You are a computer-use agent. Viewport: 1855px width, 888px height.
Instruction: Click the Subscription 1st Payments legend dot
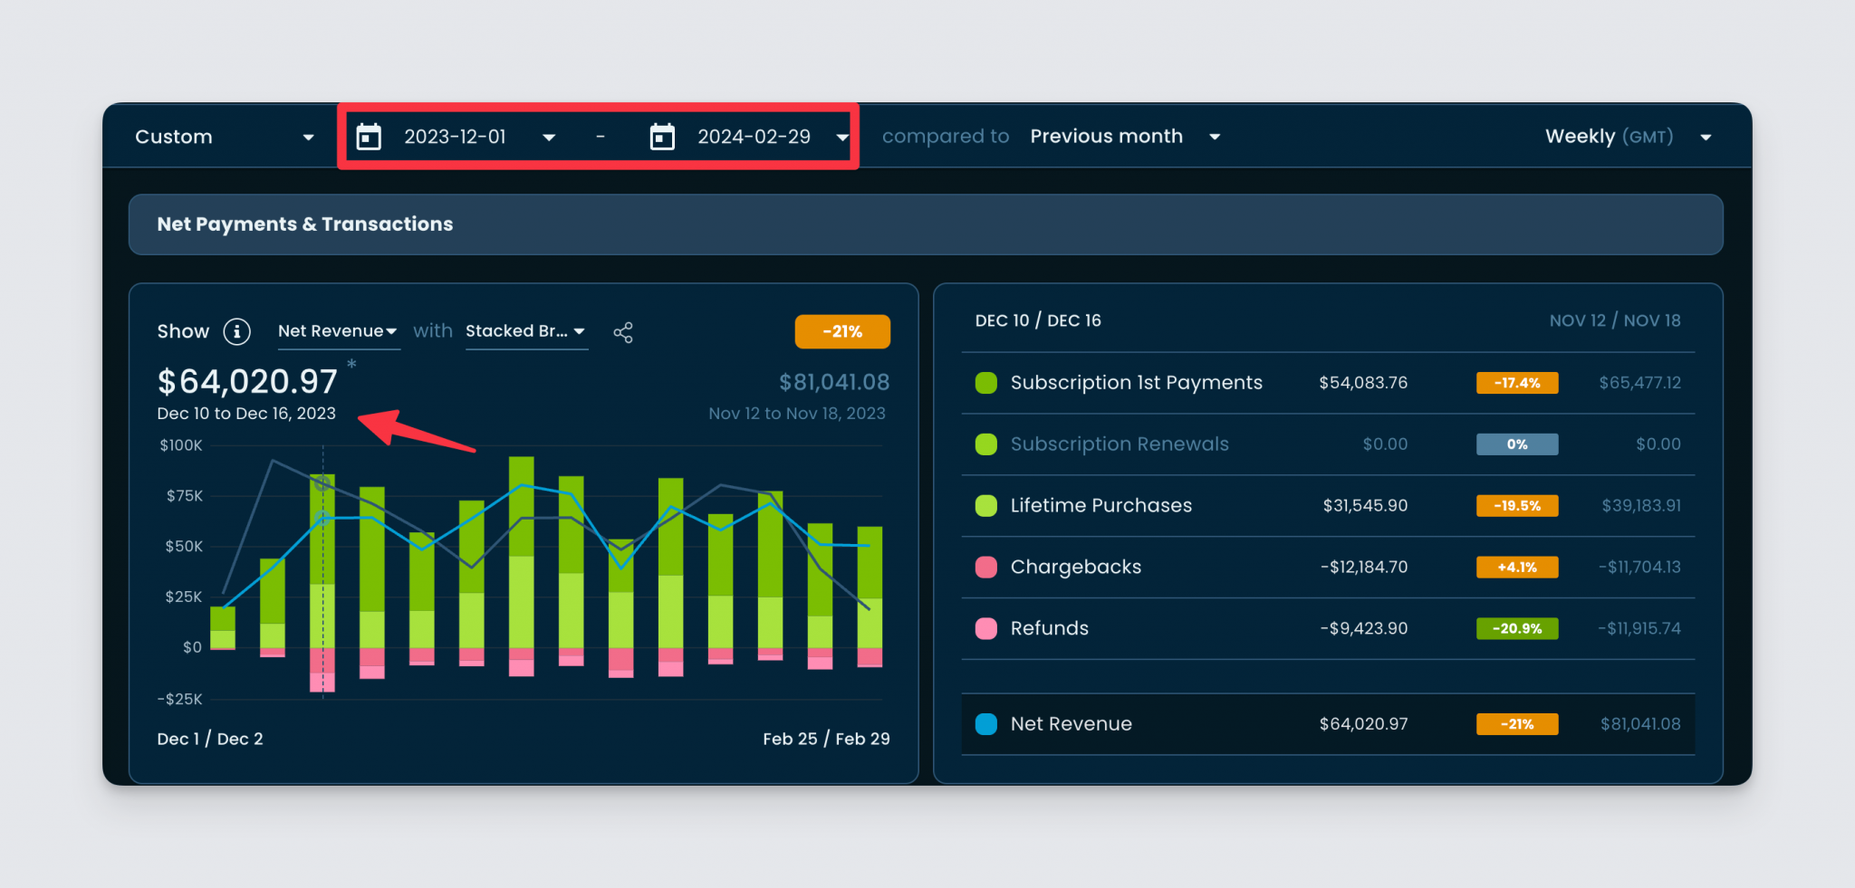tap(985, 382)
